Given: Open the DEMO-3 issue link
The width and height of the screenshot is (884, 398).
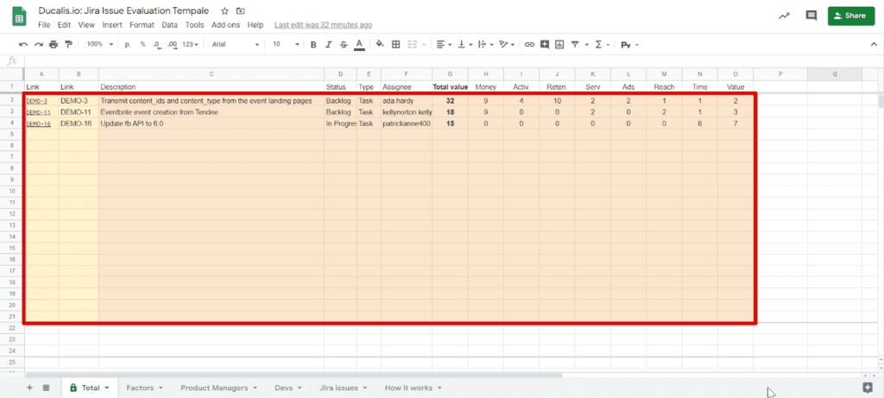Looking at the screenshot, I should pos(37,101).
